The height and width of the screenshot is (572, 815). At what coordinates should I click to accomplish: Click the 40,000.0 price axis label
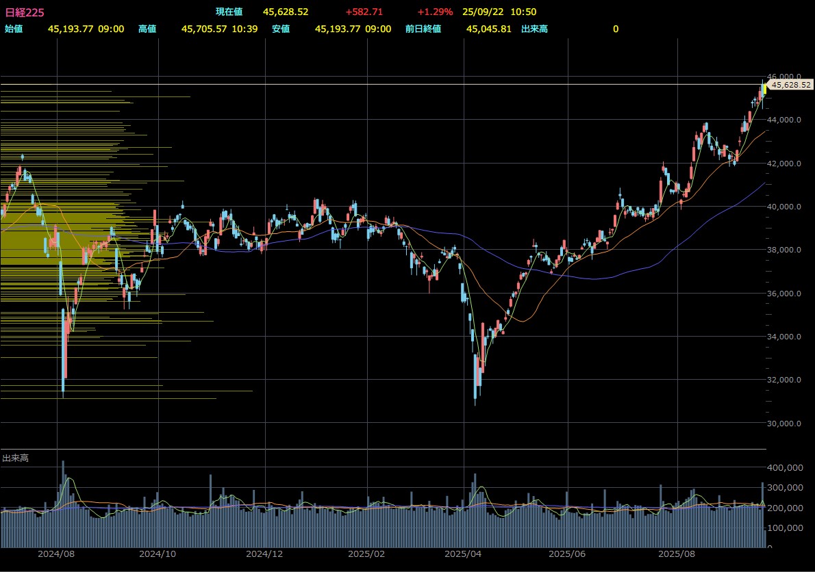click(x=783, y=207)
